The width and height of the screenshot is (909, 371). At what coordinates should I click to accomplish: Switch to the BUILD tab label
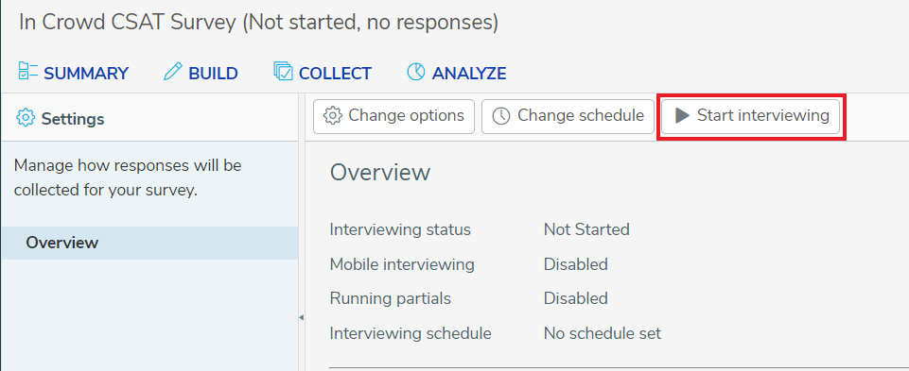click(214, 74)
